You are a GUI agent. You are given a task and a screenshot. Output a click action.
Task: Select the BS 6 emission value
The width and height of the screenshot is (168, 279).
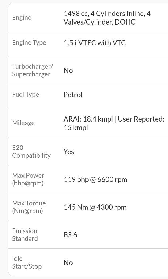(70, 235)
